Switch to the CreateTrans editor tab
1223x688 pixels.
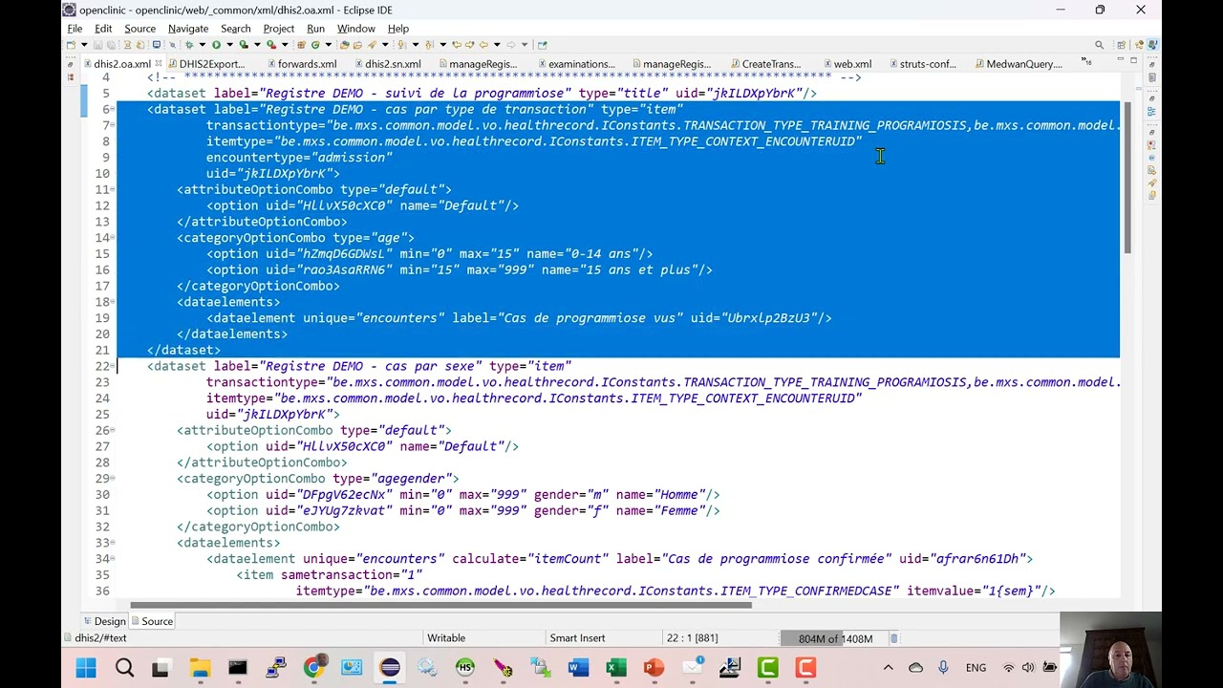(x=764, y=64)
